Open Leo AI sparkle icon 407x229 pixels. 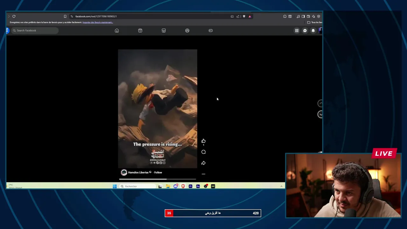coord(313,16)
